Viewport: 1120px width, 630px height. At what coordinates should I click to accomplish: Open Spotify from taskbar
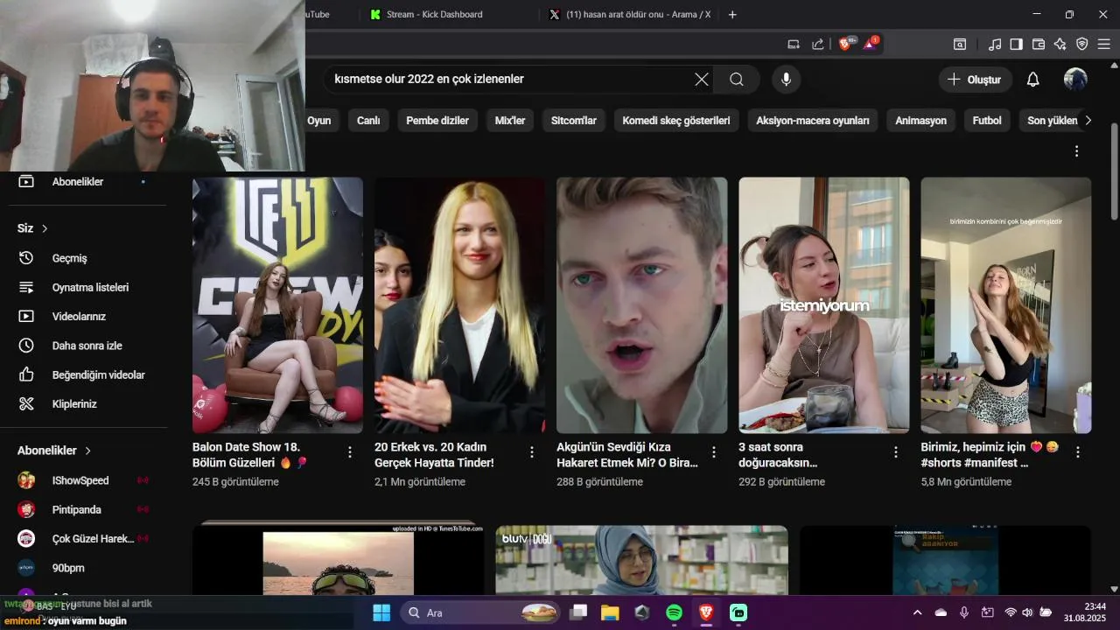674,612
